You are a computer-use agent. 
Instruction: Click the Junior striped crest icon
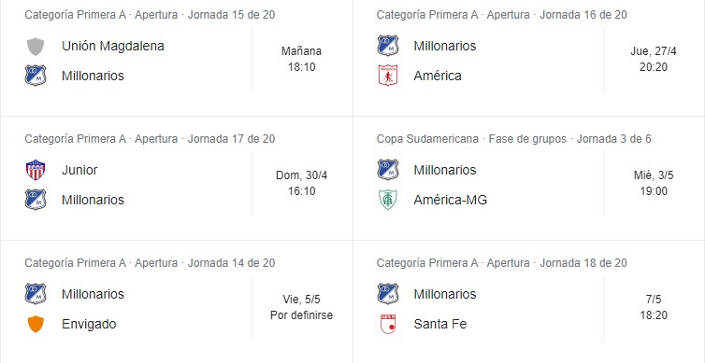click(x=36, y=170)
